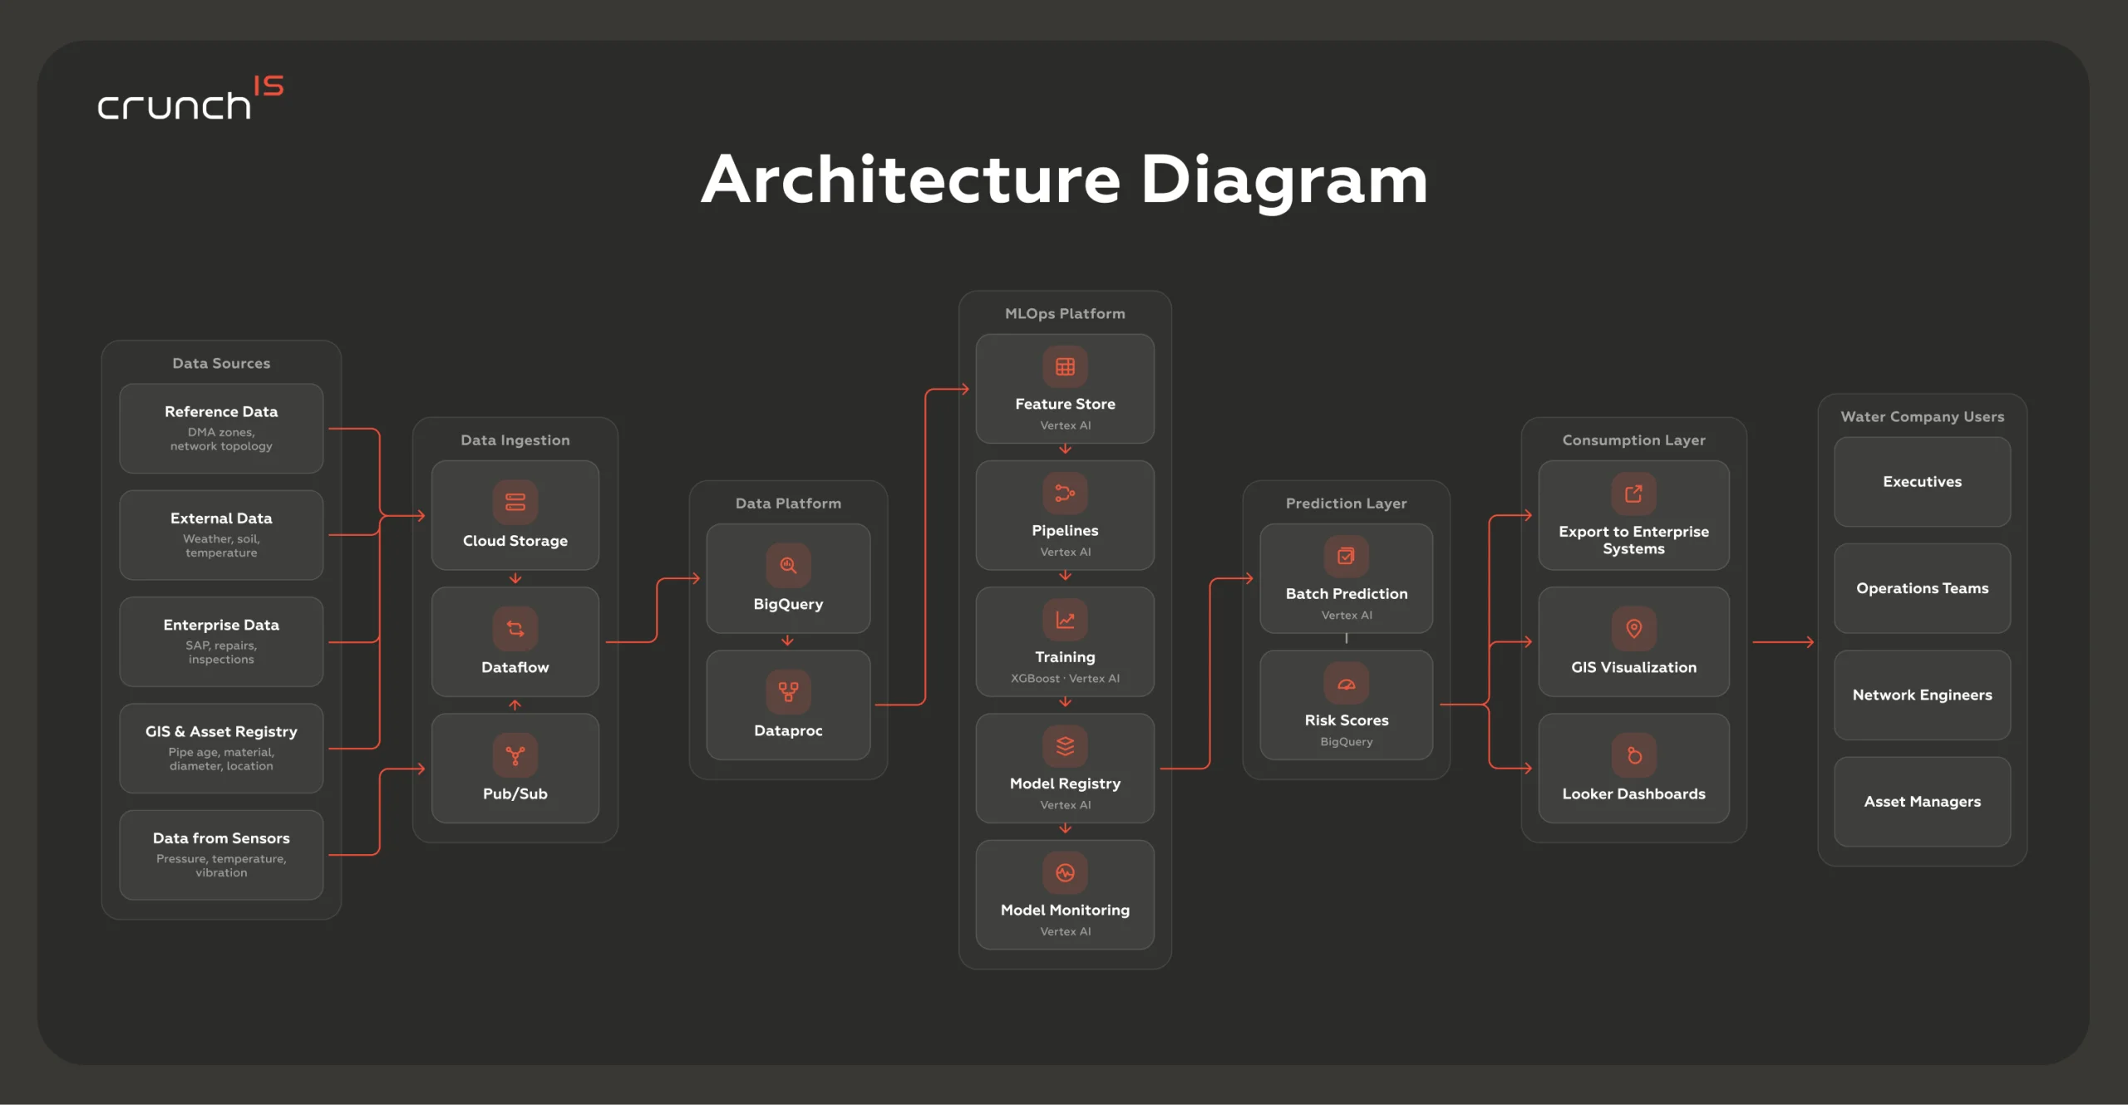
Task: Click the Dataflow label
Action: coord(515,668)
